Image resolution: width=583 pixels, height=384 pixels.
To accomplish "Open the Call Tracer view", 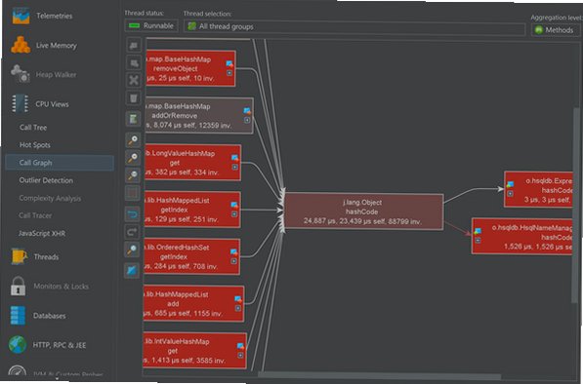I will click(35, 215).
